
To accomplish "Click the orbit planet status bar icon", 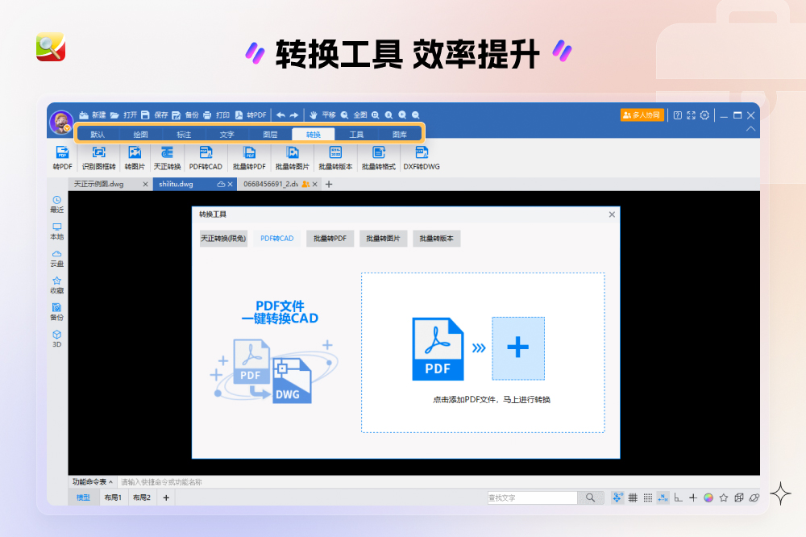I will (754, 497).
